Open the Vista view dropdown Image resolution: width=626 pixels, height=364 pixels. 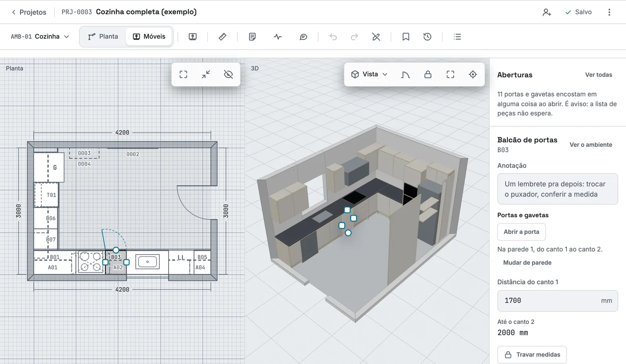pos(369,74)
